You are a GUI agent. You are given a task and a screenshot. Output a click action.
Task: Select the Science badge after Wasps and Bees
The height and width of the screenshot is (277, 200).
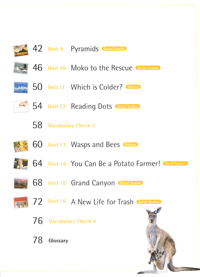pos(130,144)
